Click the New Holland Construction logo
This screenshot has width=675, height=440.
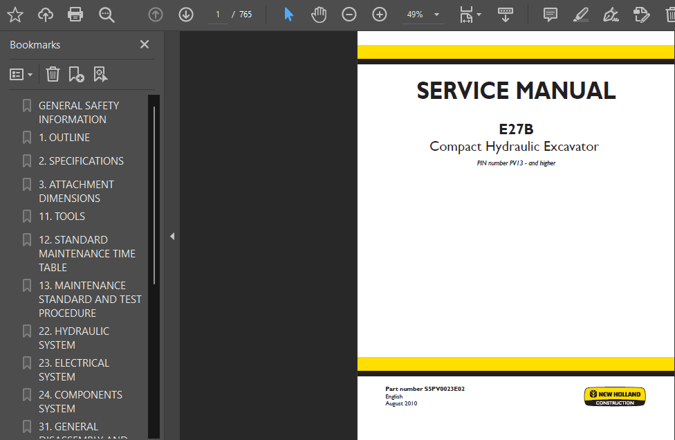coord(615,396)
